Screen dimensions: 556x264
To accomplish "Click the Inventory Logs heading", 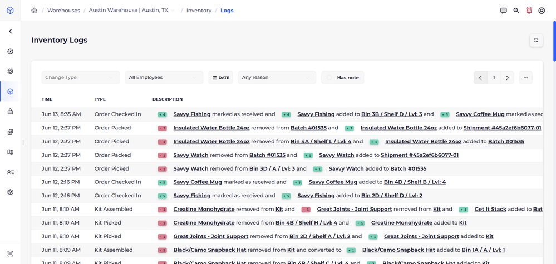I will click(x=59, y=40).
